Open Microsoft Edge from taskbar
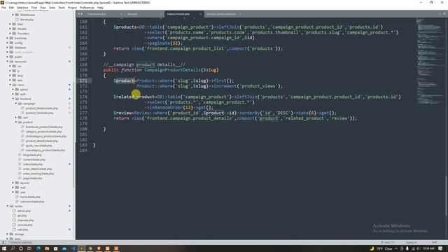448x252 pixels. pyautogui.click(x=38, y=248)
